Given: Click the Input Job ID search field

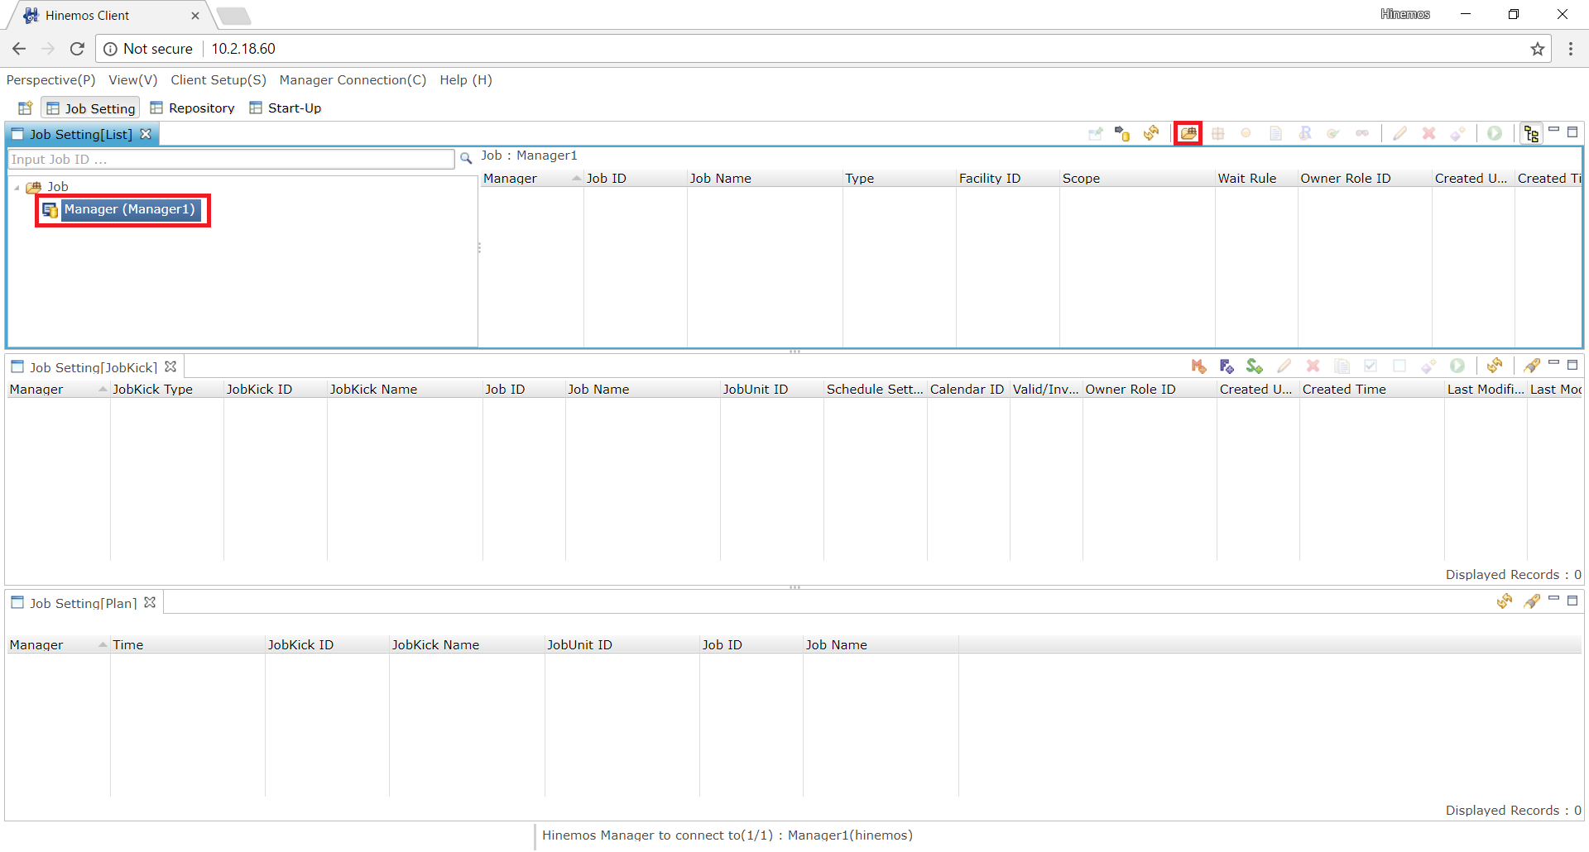Looking at the screenshot, I should [231, 159].
